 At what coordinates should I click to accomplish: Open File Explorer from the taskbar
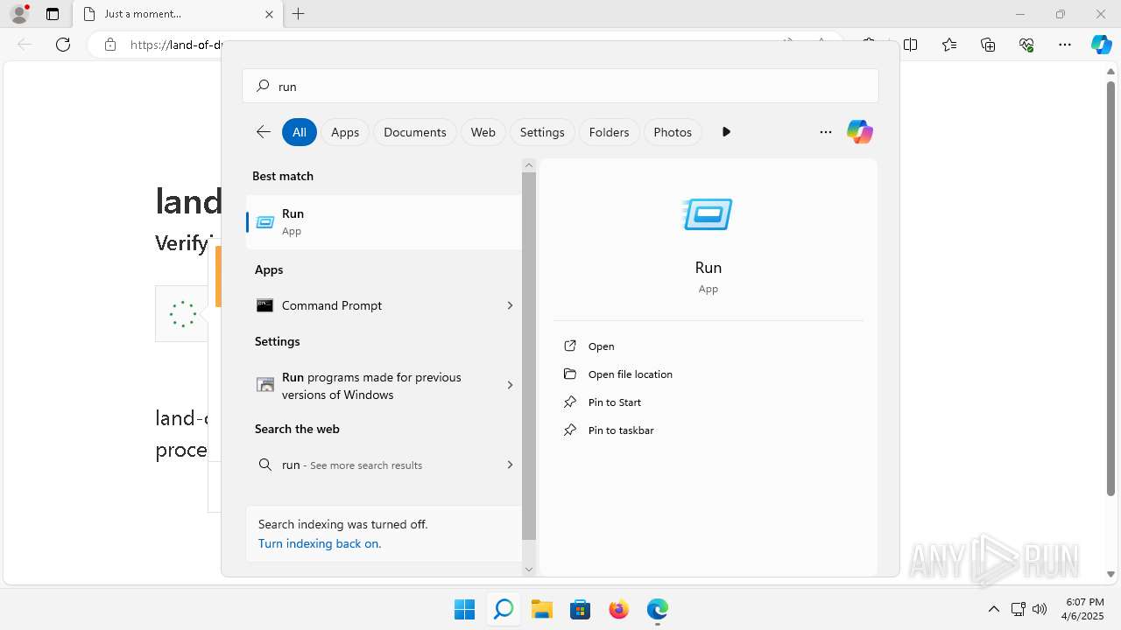(541, 609)
